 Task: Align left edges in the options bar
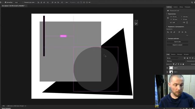coord(38,2)
